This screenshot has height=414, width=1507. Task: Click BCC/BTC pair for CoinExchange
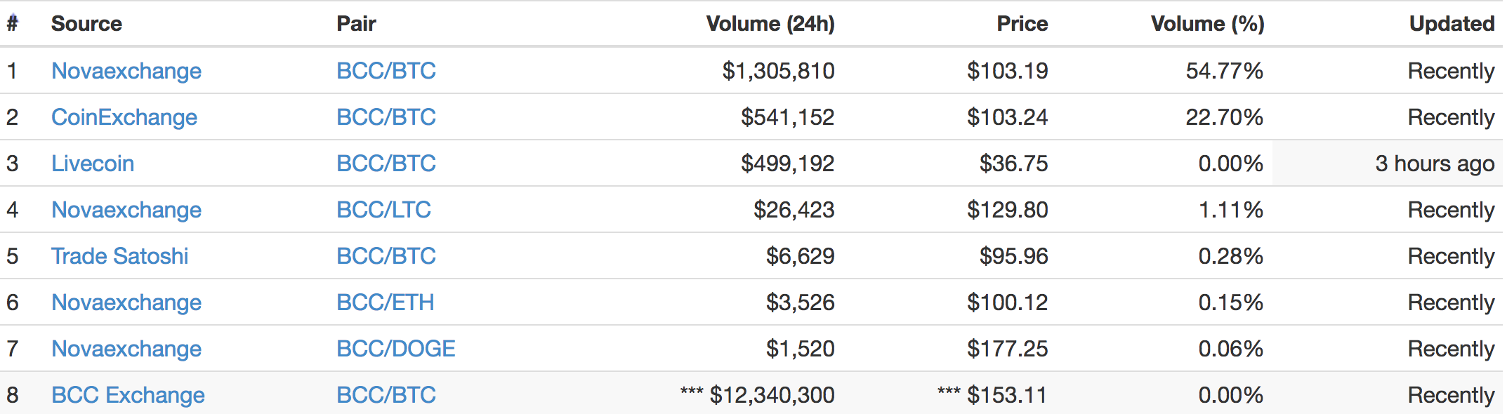coord(386,117)
